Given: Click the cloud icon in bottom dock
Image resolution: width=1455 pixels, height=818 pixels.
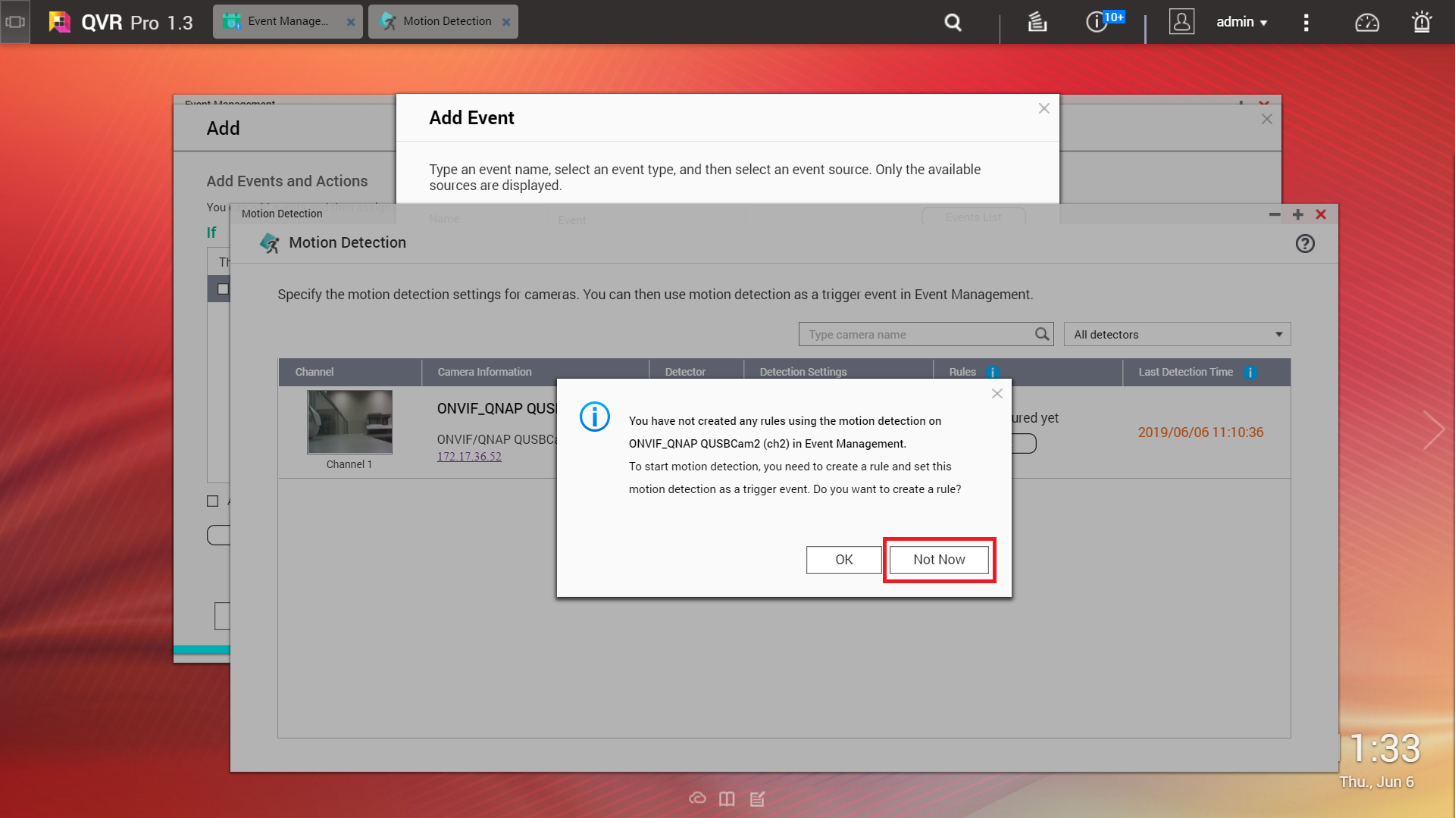Looking at the screenshot, I should (697, 798).
